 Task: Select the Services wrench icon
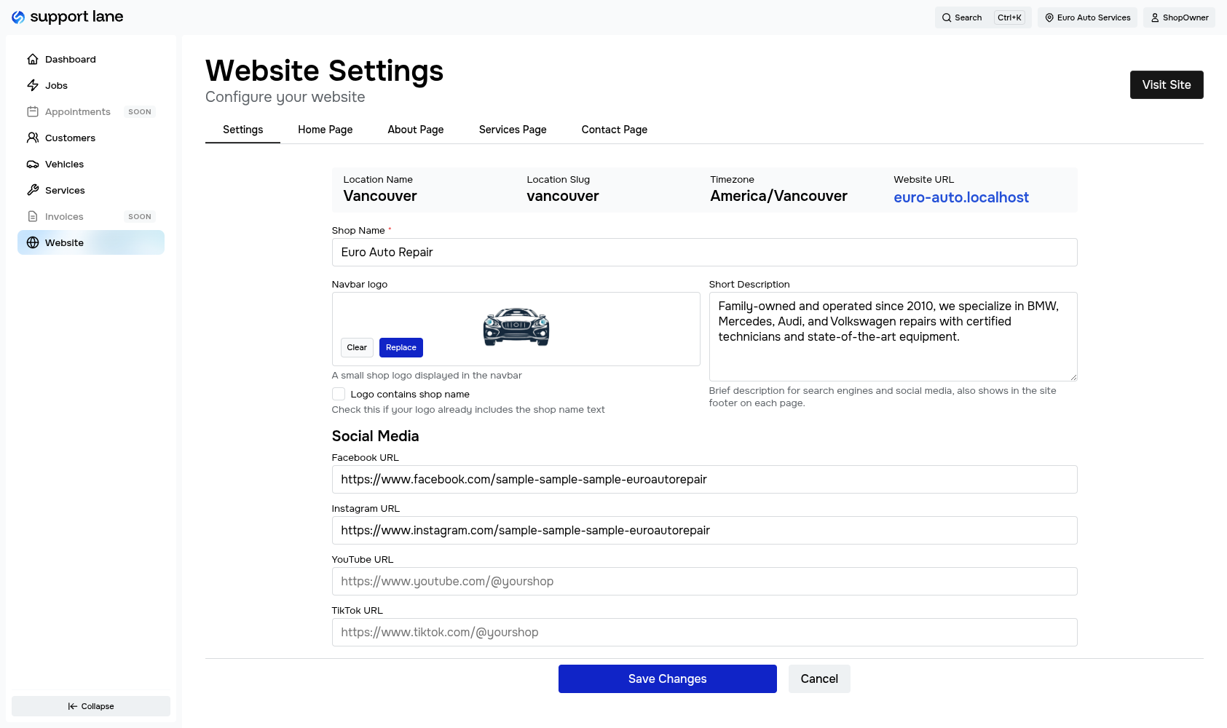pos(33,190)
